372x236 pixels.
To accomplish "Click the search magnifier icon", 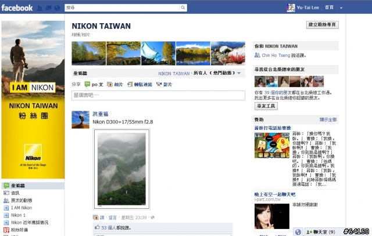I will 183,8.
